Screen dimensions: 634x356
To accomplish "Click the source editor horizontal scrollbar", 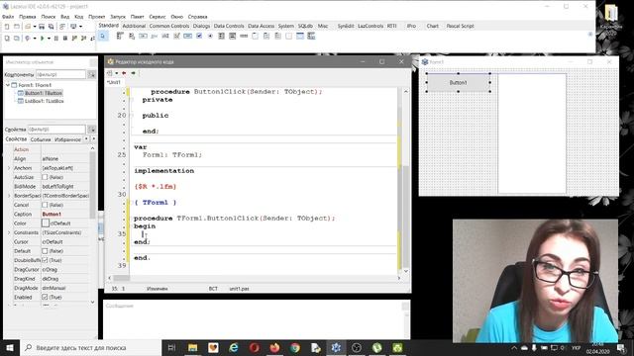I will pyautogui.click(x=254, y=278).
